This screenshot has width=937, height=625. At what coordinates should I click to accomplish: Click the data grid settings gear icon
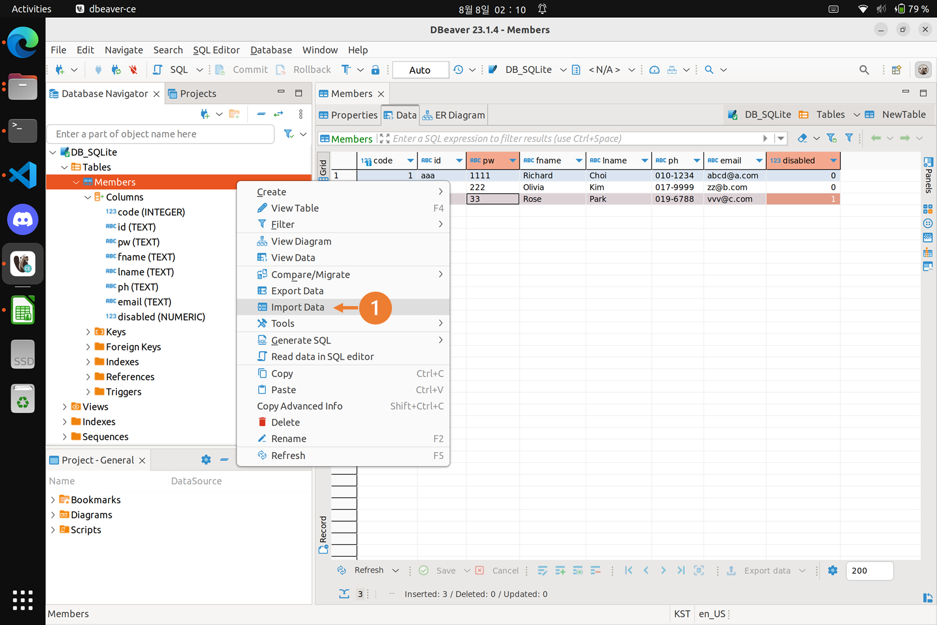833,571
